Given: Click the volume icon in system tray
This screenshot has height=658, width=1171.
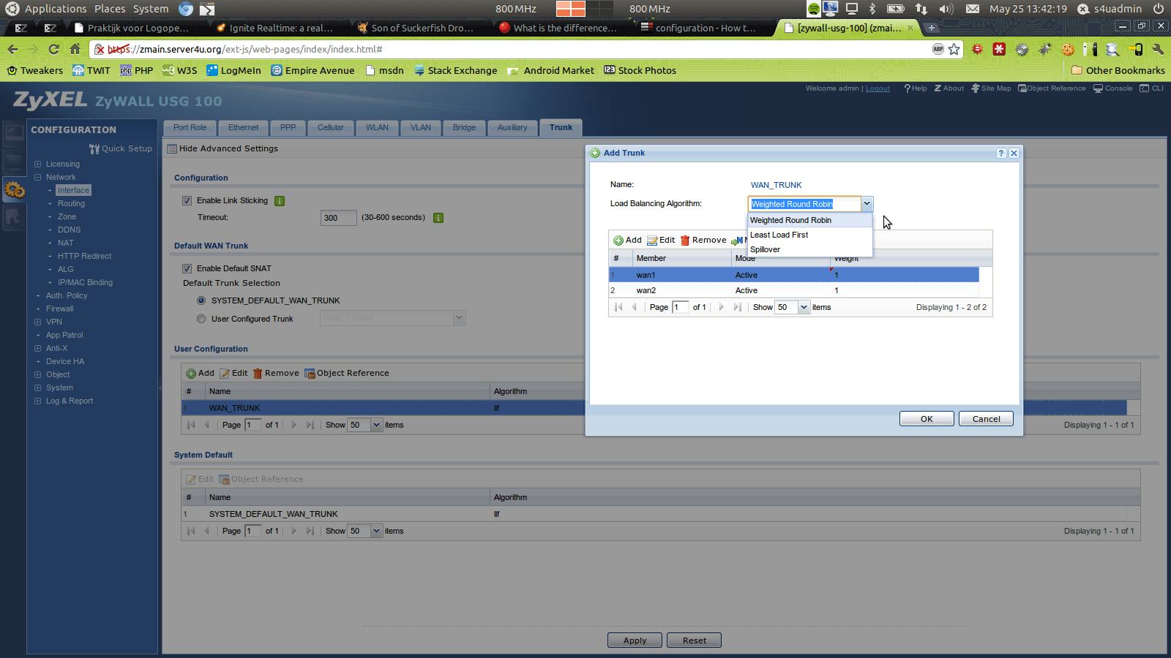Looking at the screenshot, I should pos(946,9).
